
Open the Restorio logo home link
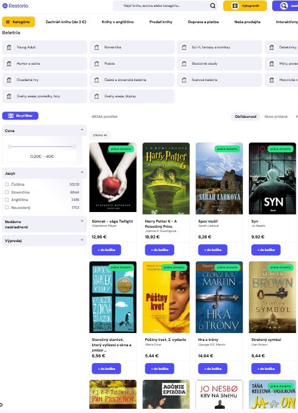pos(15,6)
